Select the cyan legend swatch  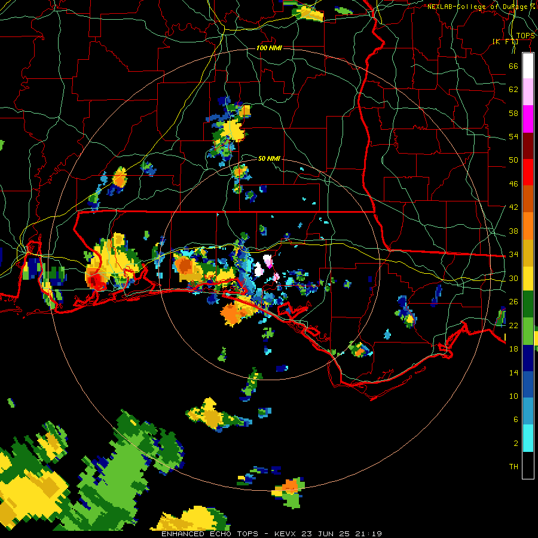coord(528,438)
